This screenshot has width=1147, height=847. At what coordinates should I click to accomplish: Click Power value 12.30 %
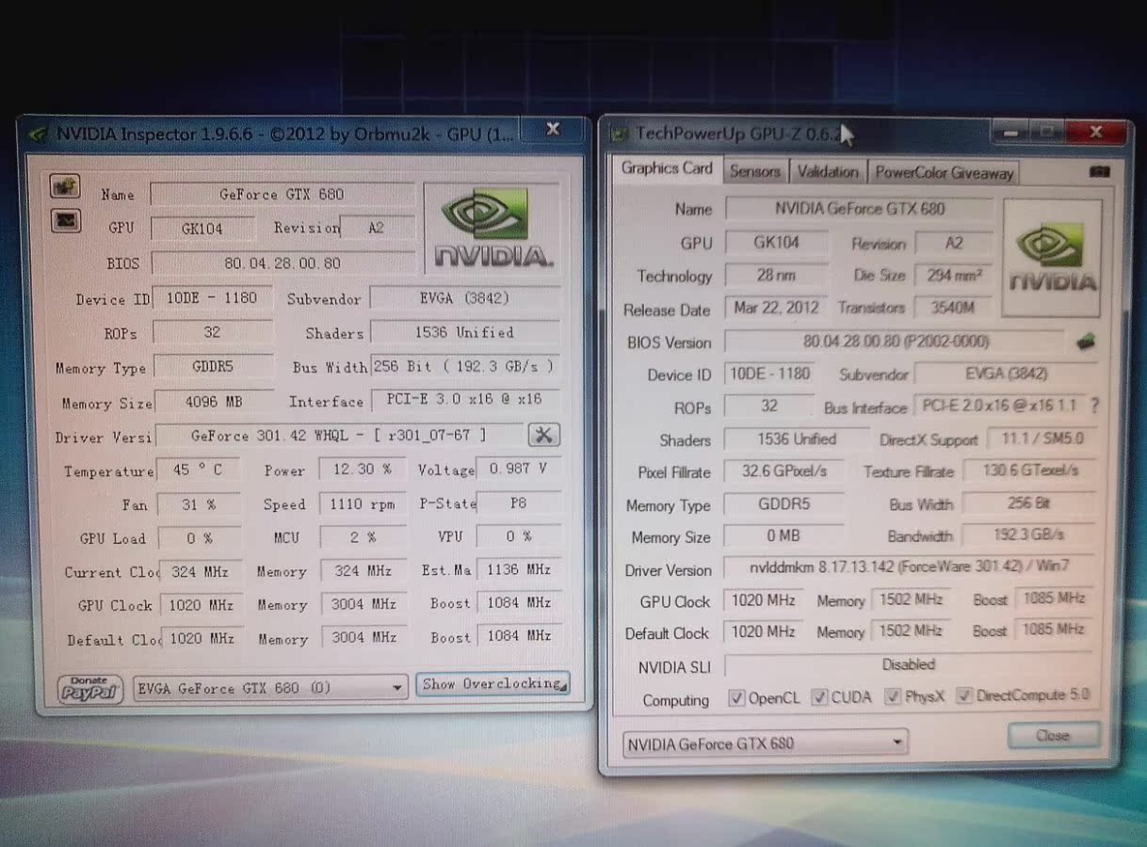click(x=363, y=469)
